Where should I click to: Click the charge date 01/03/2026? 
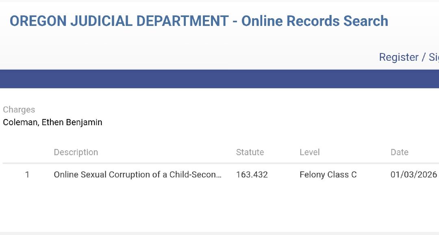point(414,175)
